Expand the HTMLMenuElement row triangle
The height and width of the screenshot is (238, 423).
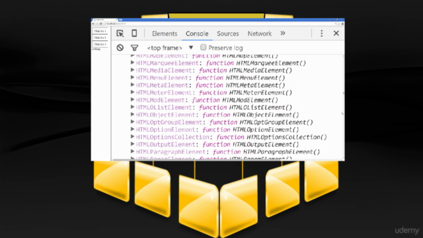pos(132,77)
